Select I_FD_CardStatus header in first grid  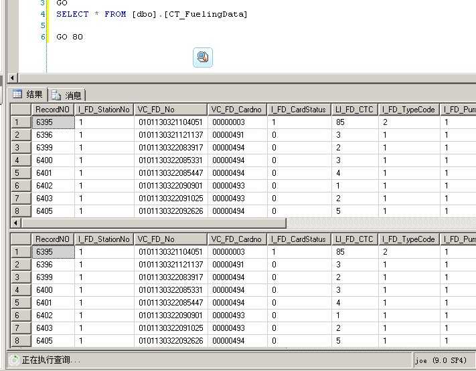[x=299, y=110]
